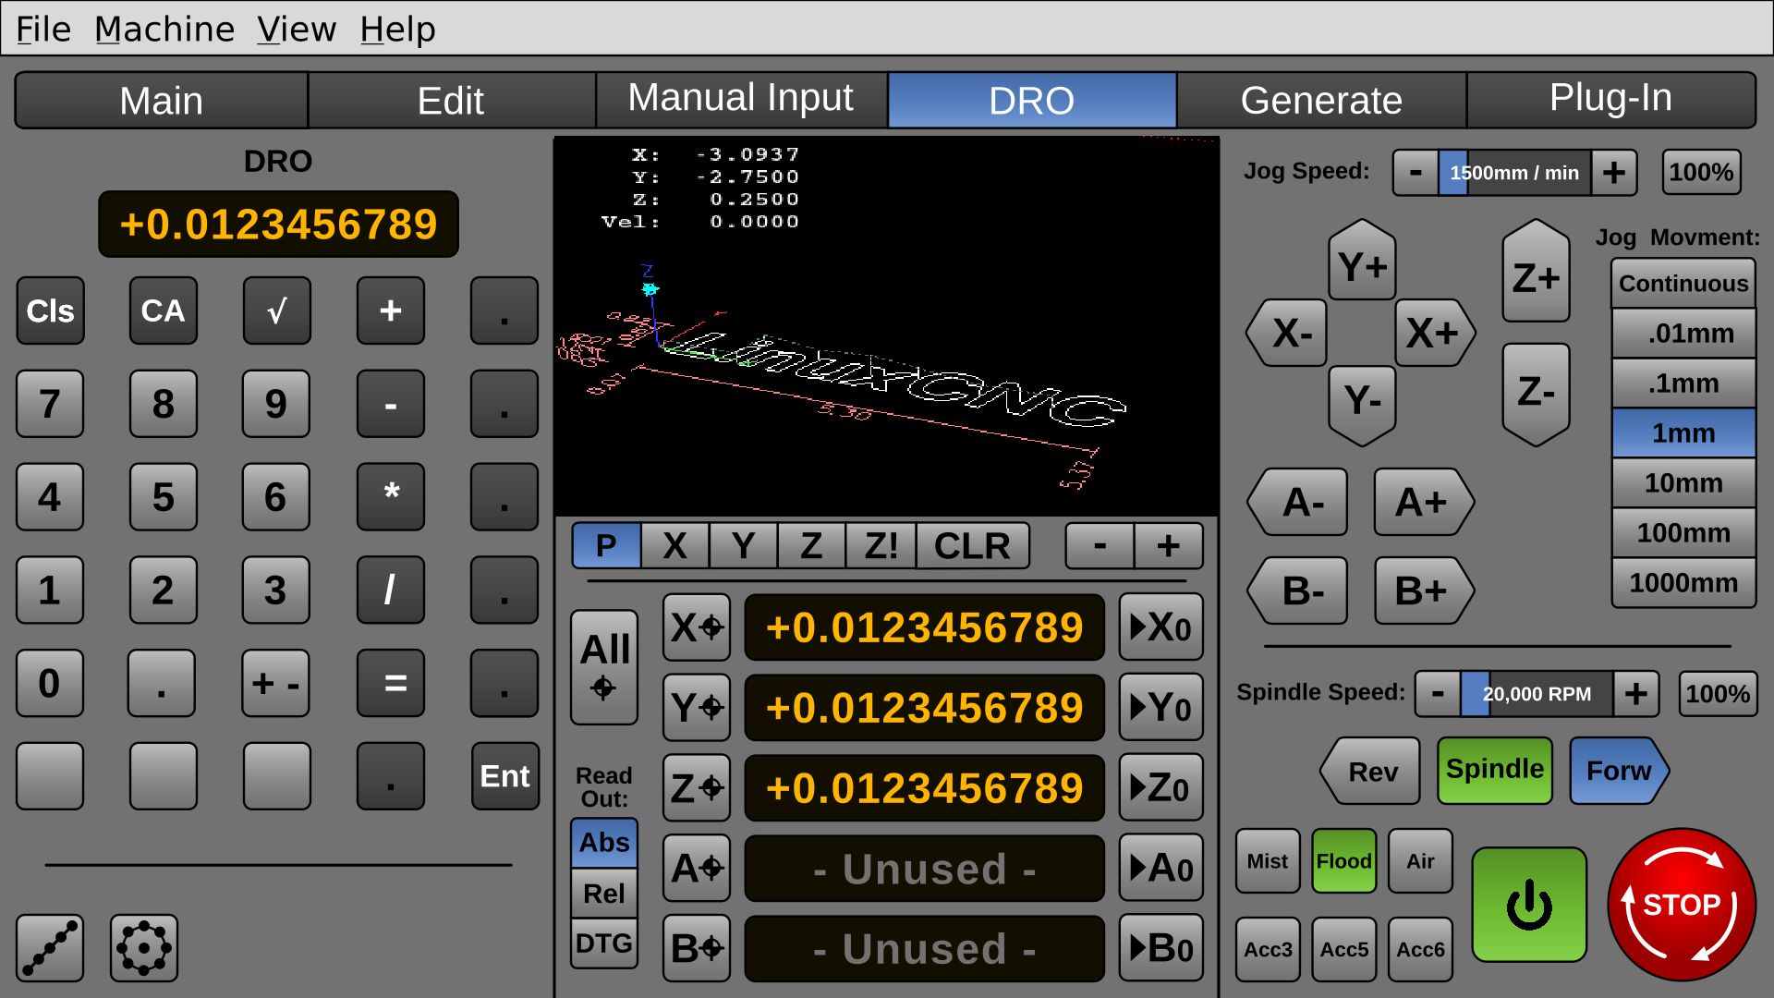Toggle the green machine power button

(1529, 905)
